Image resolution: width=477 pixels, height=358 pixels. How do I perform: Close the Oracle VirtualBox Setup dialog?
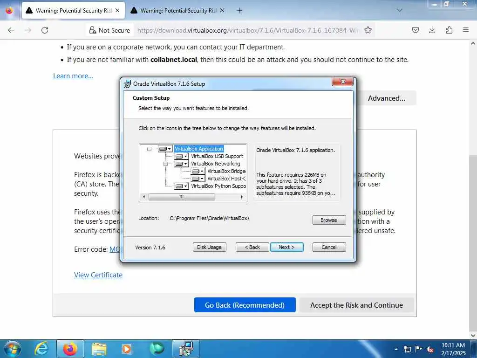pos(342,82)
